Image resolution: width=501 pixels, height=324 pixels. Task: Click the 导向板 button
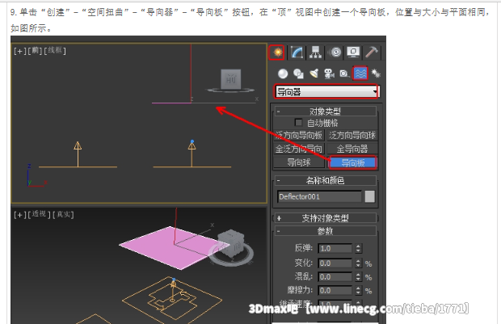(x=353, y=162)
